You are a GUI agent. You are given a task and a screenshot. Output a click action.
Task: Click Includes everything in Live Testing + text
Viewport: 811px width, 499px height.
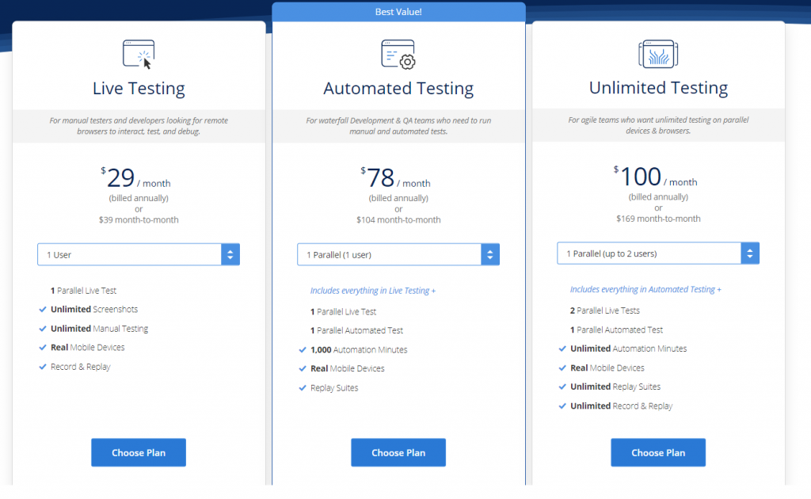[373, 291]
